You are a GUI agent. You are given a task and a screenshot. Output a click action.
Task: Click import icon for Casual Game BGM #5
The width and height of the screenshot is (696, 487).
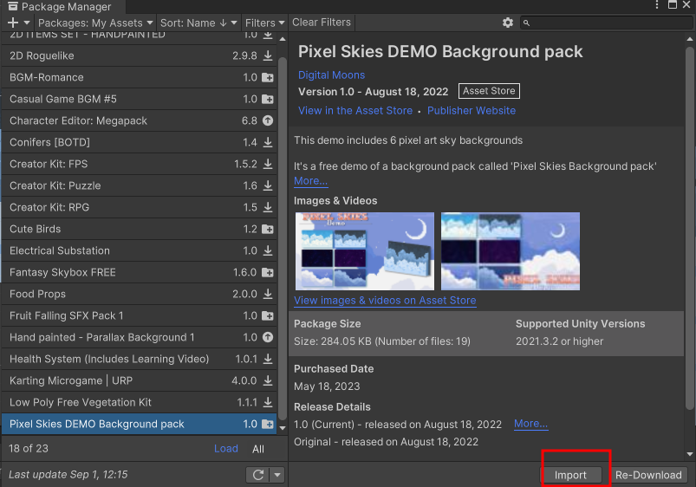[x=268, y=99]
